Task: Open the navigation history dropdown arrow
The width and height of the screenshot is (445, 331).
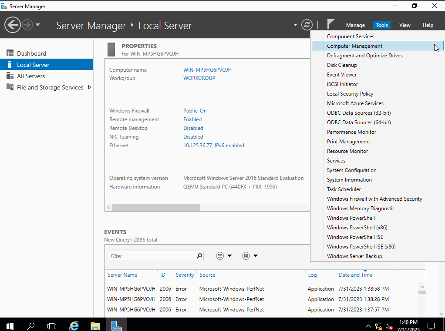Action: [38, 25]
